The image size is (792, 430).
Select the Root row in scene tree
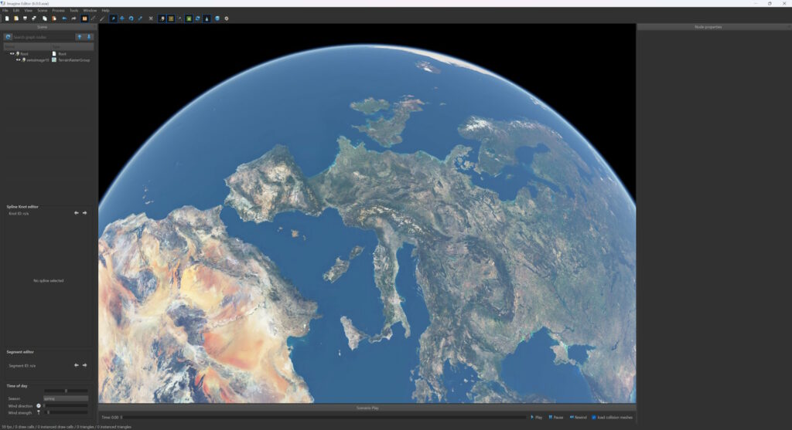tap(49, 53)
